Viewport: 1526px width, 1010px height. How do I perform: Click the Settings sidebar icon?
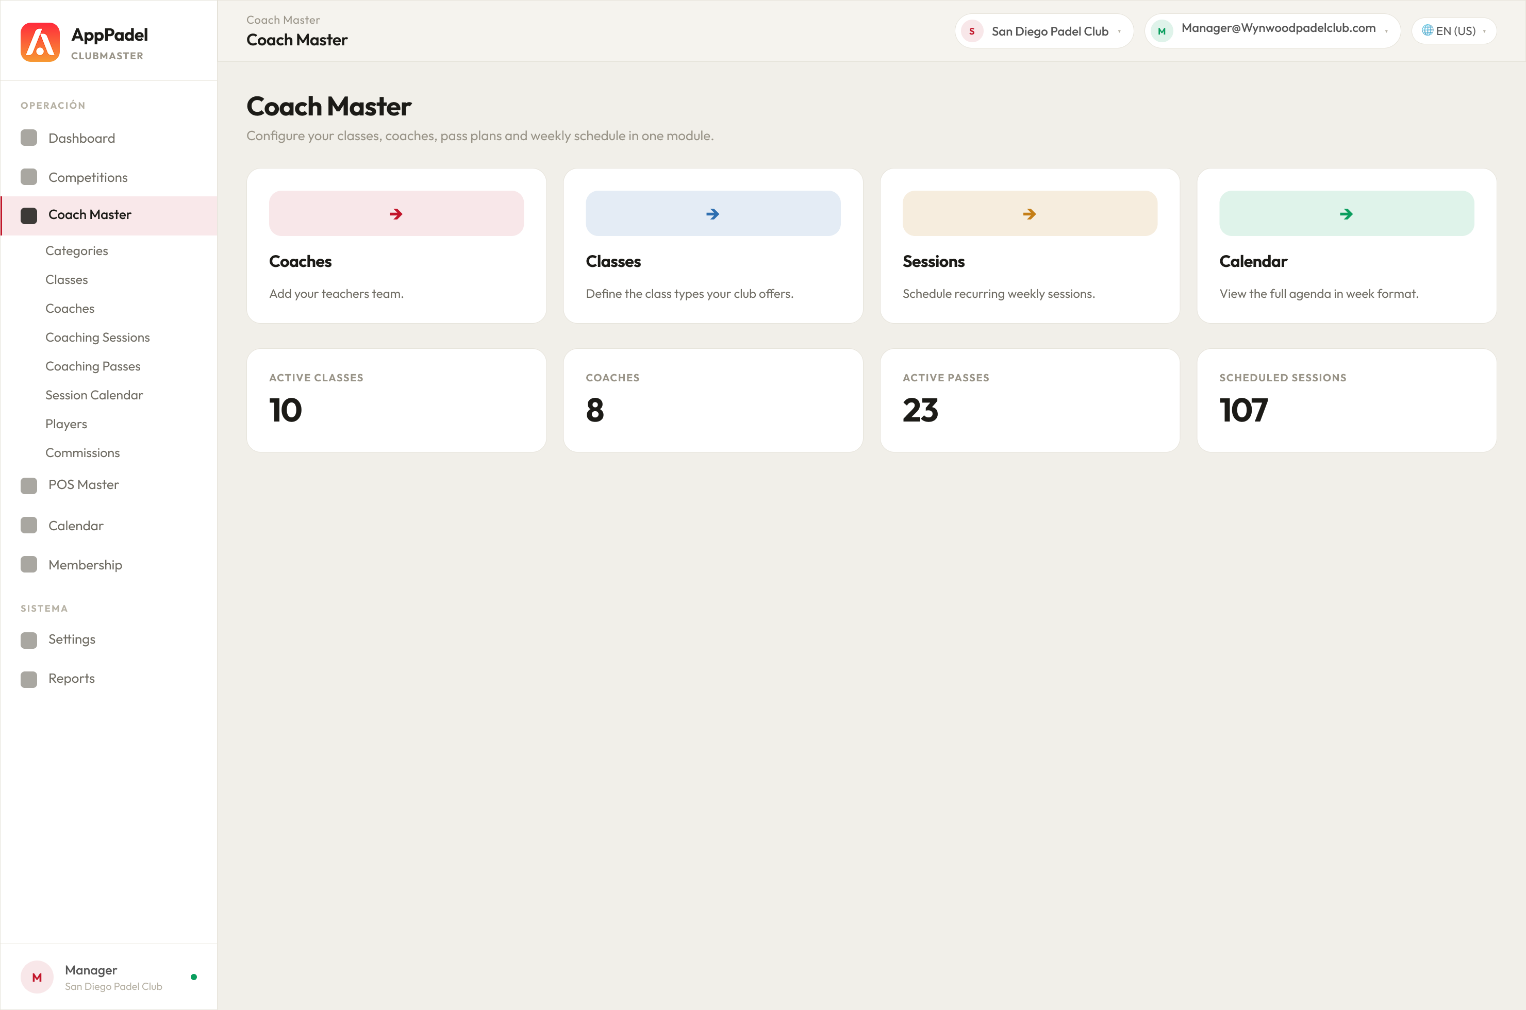point(29,639)
